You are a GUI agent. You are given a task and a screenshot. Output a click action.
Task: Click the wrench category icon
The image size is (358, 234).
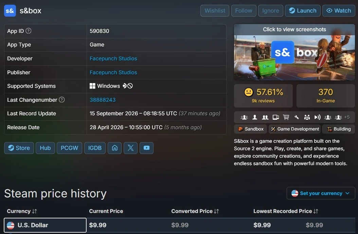[x=297, y=117]
